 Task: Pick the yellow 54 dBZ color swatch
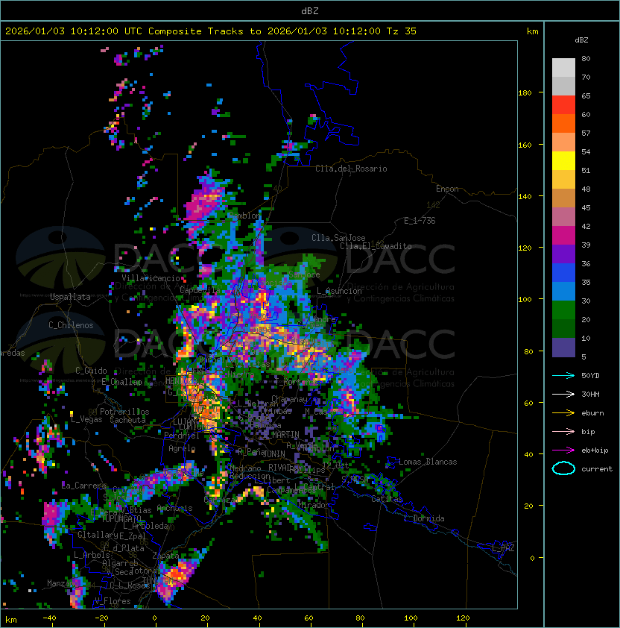click(563, 160)
